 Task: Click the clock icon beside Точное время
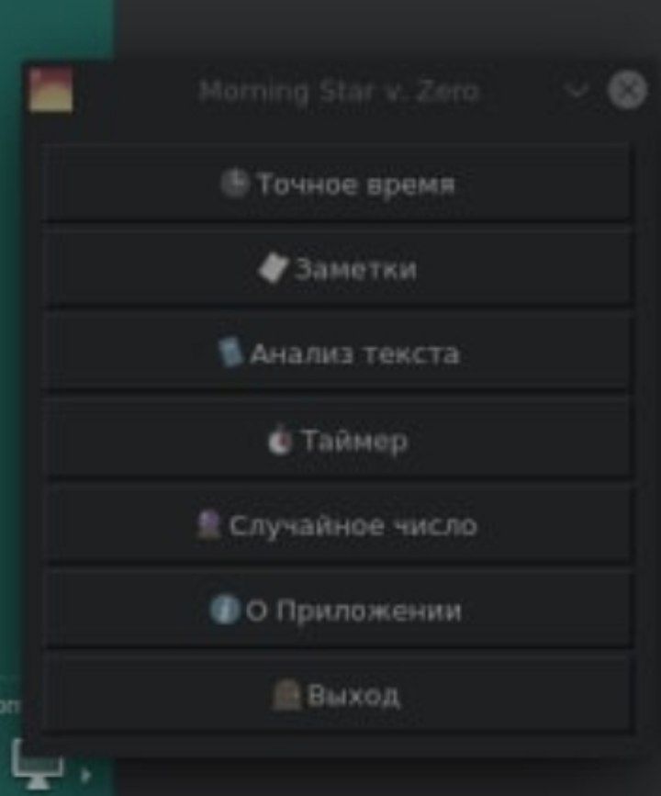click(x=234, y=184)
